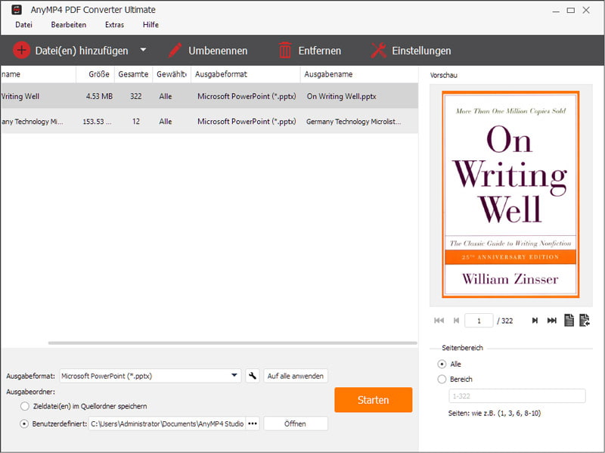Click format cell in the Germany Technology row
The width and height of the screenshot is (605, 453).
(247, 121)
